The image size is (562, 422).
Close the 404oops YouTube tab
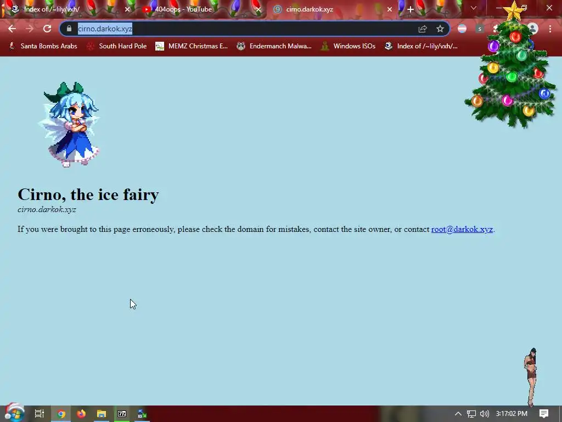(258, 9)
